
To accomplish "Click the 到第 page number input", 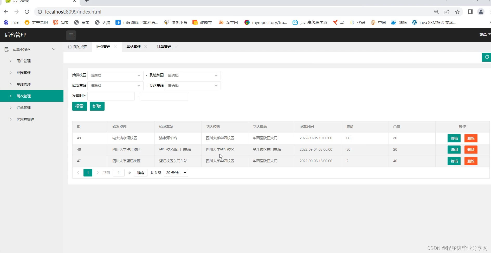I will [119, 173].
